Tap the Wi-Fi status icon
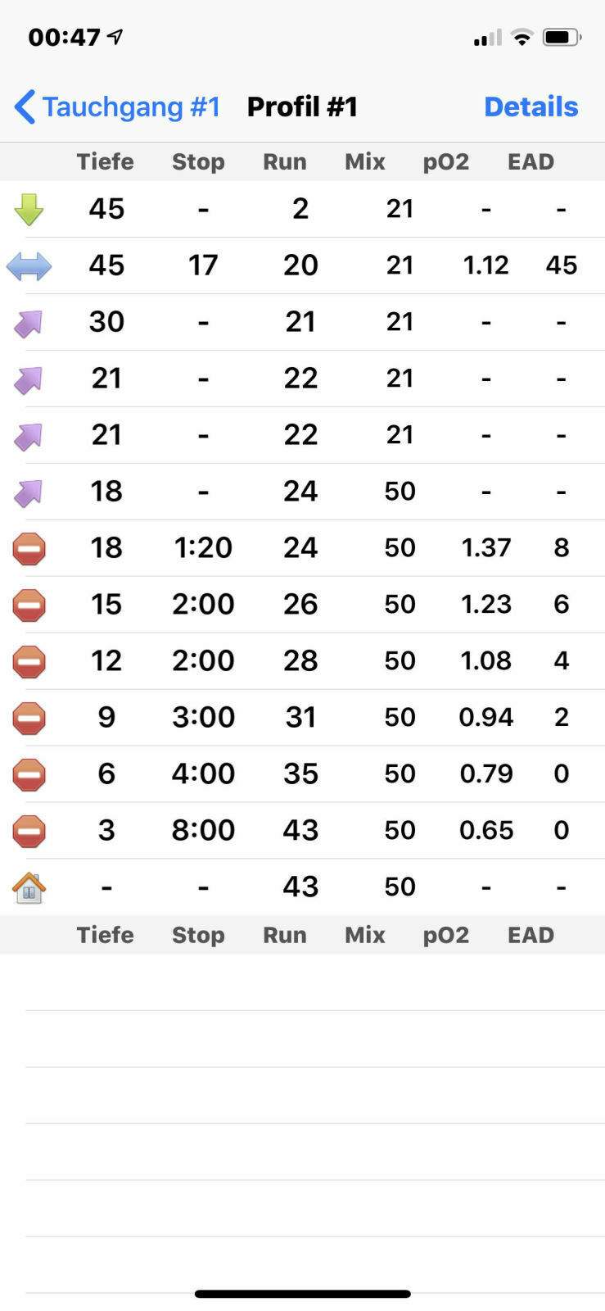Viewport: 605px width, 1311px height. tap(521, 37)
